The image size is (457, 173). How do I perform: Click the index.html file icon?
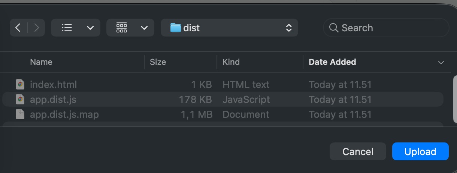point(20,85)
